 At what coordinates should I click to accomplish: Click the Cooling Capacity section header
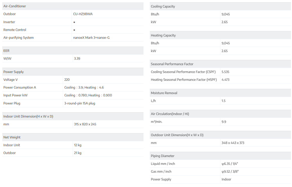pyautogui.click(x=163, y=6)
